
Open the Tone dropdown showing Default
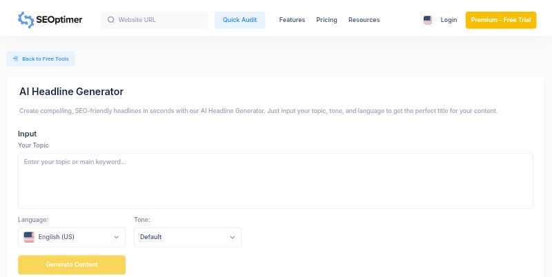[188, 237]
